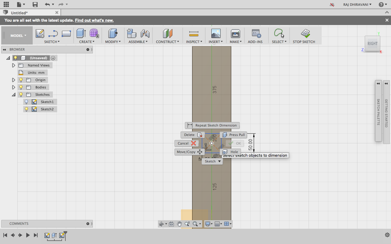Viewport: 391px width, 244px height.
Task: Click the Joint icon in Assemble
Action: [x=145, y=33]
